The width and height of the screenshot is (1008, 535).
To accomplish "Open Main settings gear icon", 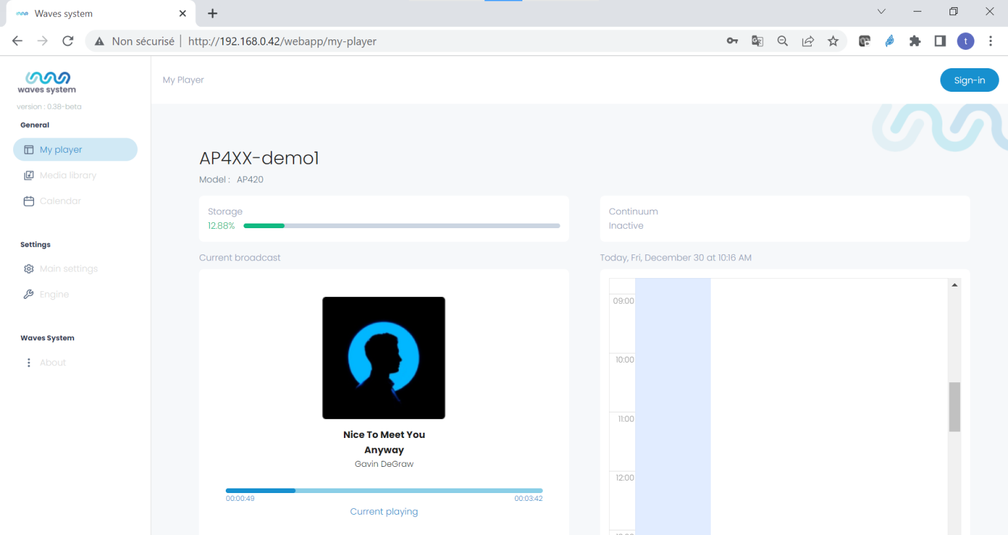I will (29, 269).
